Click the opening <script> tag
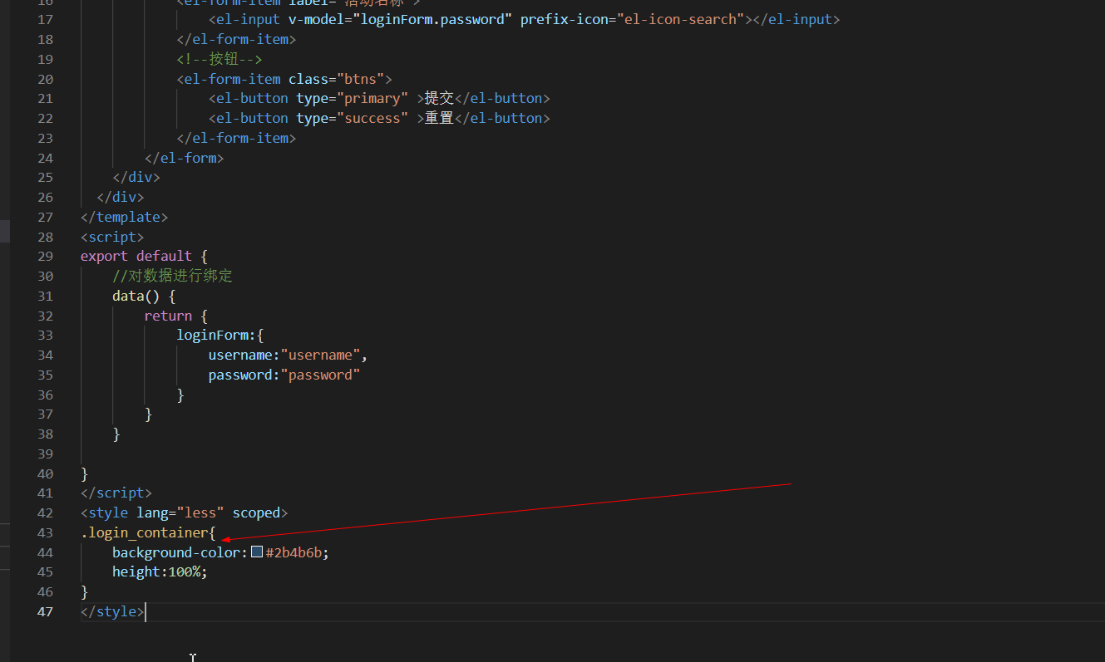1105x662 pixels. pyautogui.click(x=112, y=236)
